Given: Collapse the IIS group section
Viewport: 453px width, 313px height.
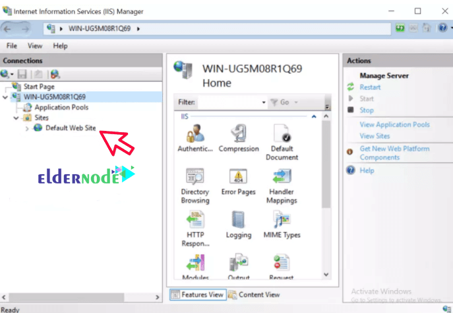Looking at the screenshot, I should pos(314,116).
